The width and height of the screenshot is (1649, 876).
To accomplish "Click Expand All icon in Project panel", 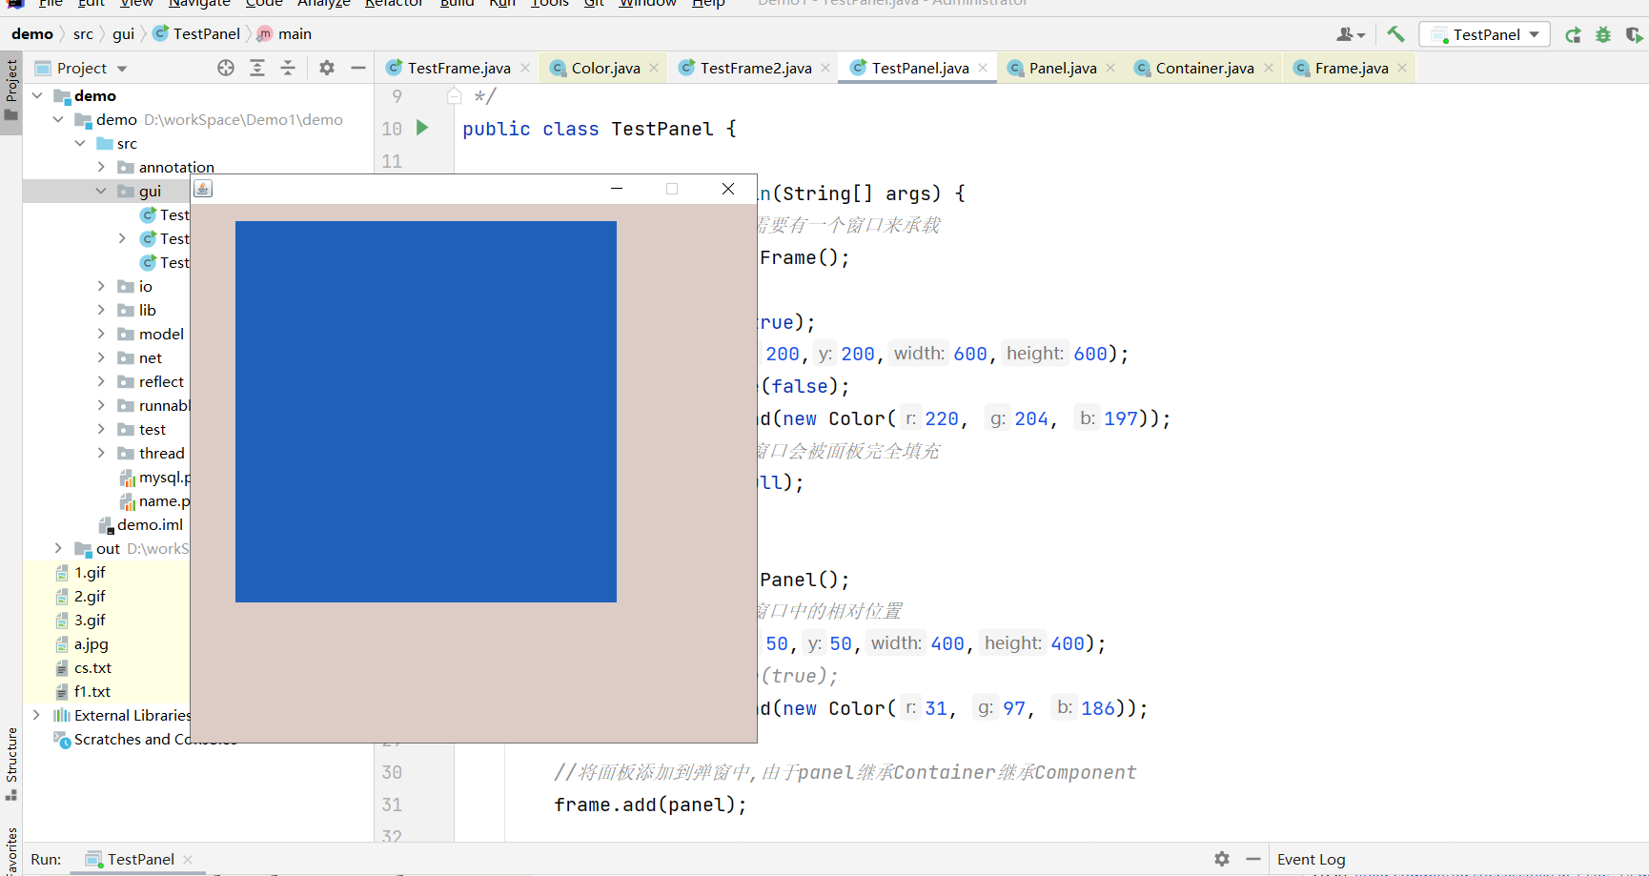I will pos(257,68).
